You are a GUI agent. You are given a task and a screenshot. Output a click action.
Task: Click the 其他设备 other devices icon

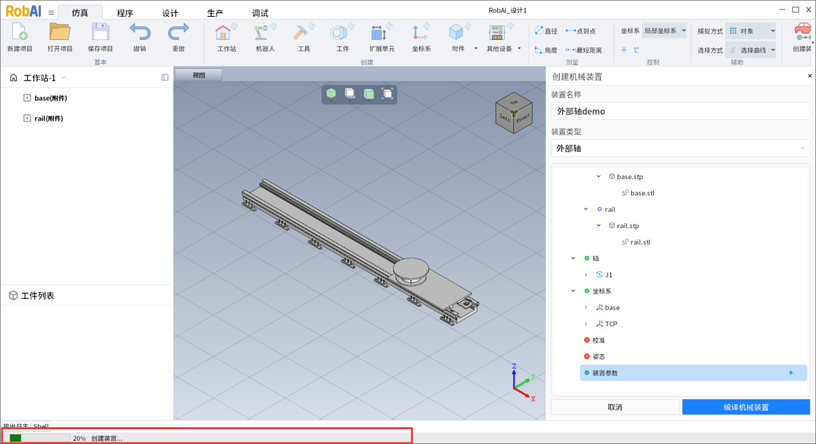pos(498,34)
